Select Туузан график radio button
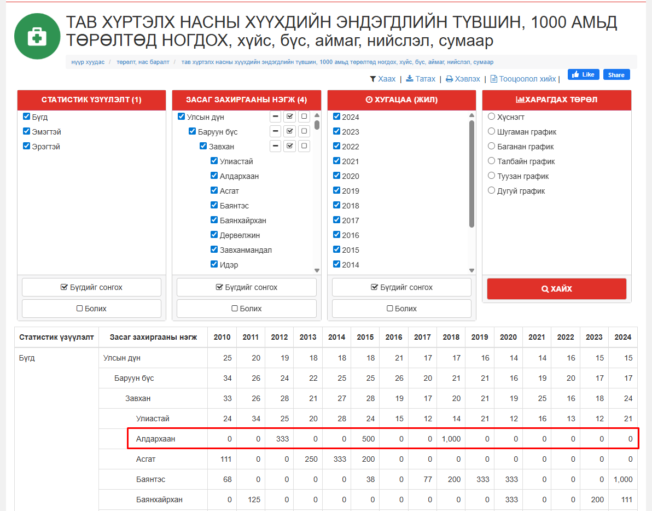Viewport: 652px width, 511px height. [492, 176]
